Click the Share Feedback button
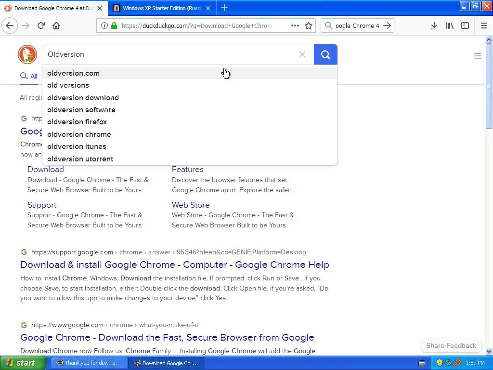 [451, 345]
